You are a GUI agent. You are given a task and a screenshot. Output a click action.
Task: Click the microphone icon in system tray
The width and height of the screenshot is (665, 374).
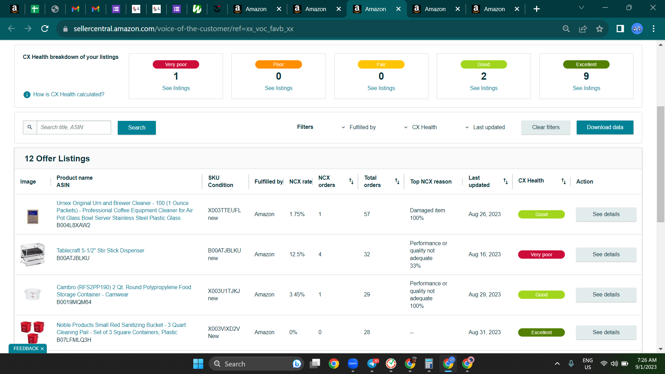571,364
